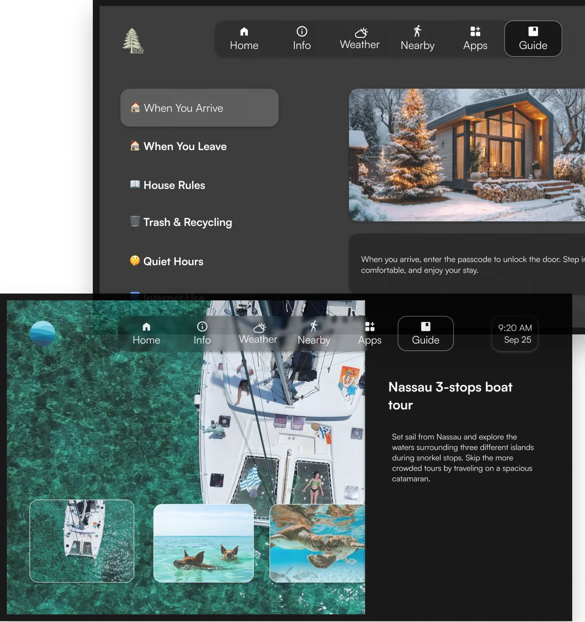Click the snowy cabin photo

coord(467,155)
